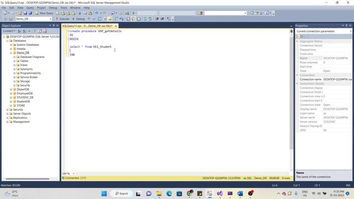
Task: Toggle the IntelliSense Enabled button
Action: pyautogui.click(x=110, y=19)
